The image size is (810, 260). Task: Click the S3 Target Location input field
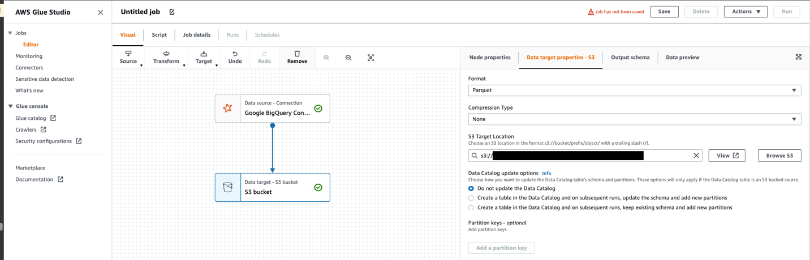pyautogui.click(x=585, y=155)
